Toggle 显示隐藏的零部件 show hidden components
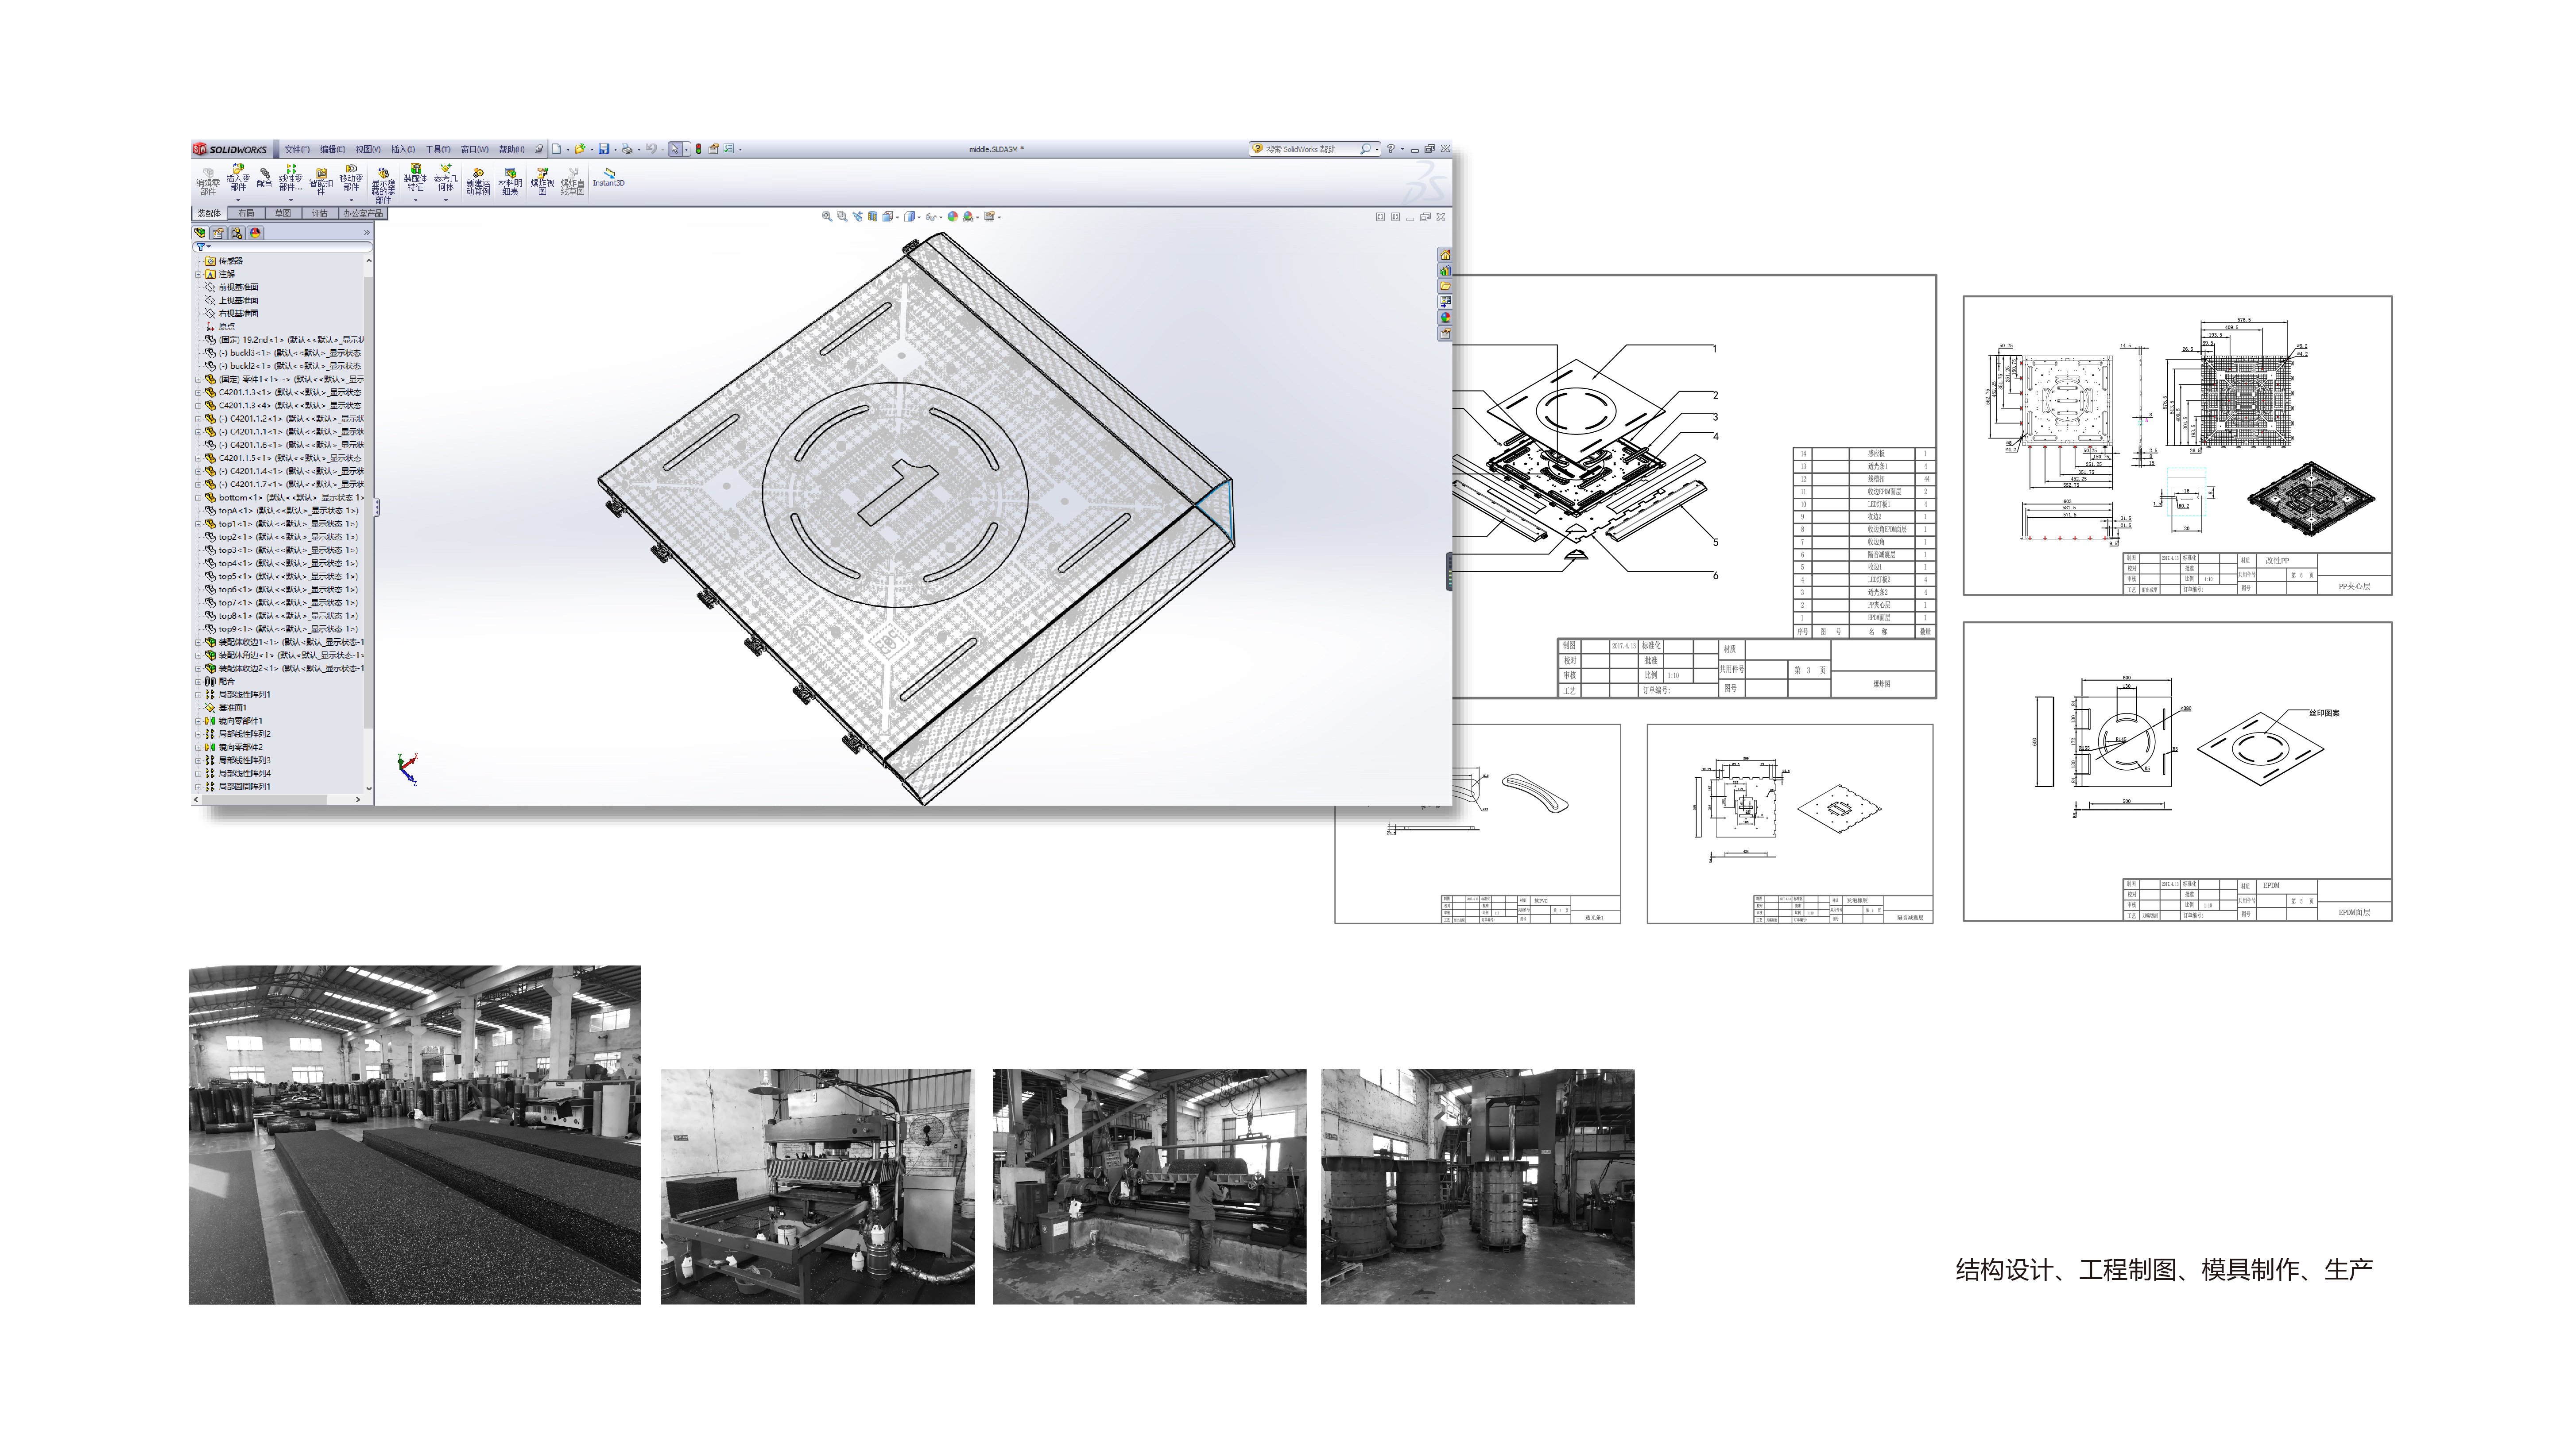 384,182
